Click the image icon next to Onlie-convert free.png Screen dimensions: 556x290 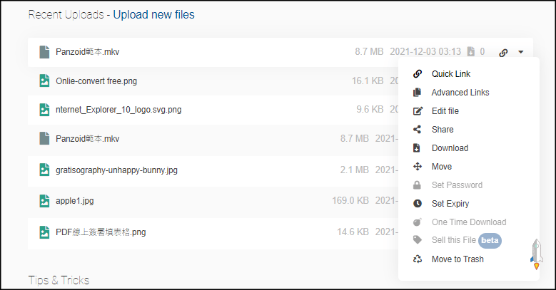pyautogui.click(x=44, y=81)
